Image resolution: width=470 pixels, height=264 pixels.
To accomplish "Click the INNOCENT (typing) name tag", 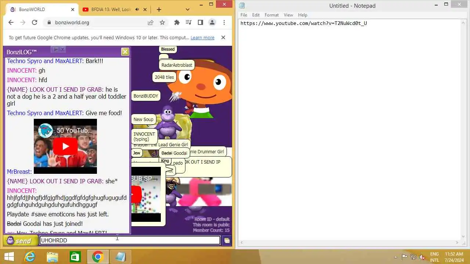I will [144, 136].
